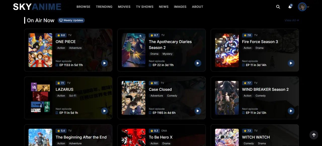The height and width of the screenshot is (146, 322).
Task: Open ABOUT page
Action: click(197, 7)
